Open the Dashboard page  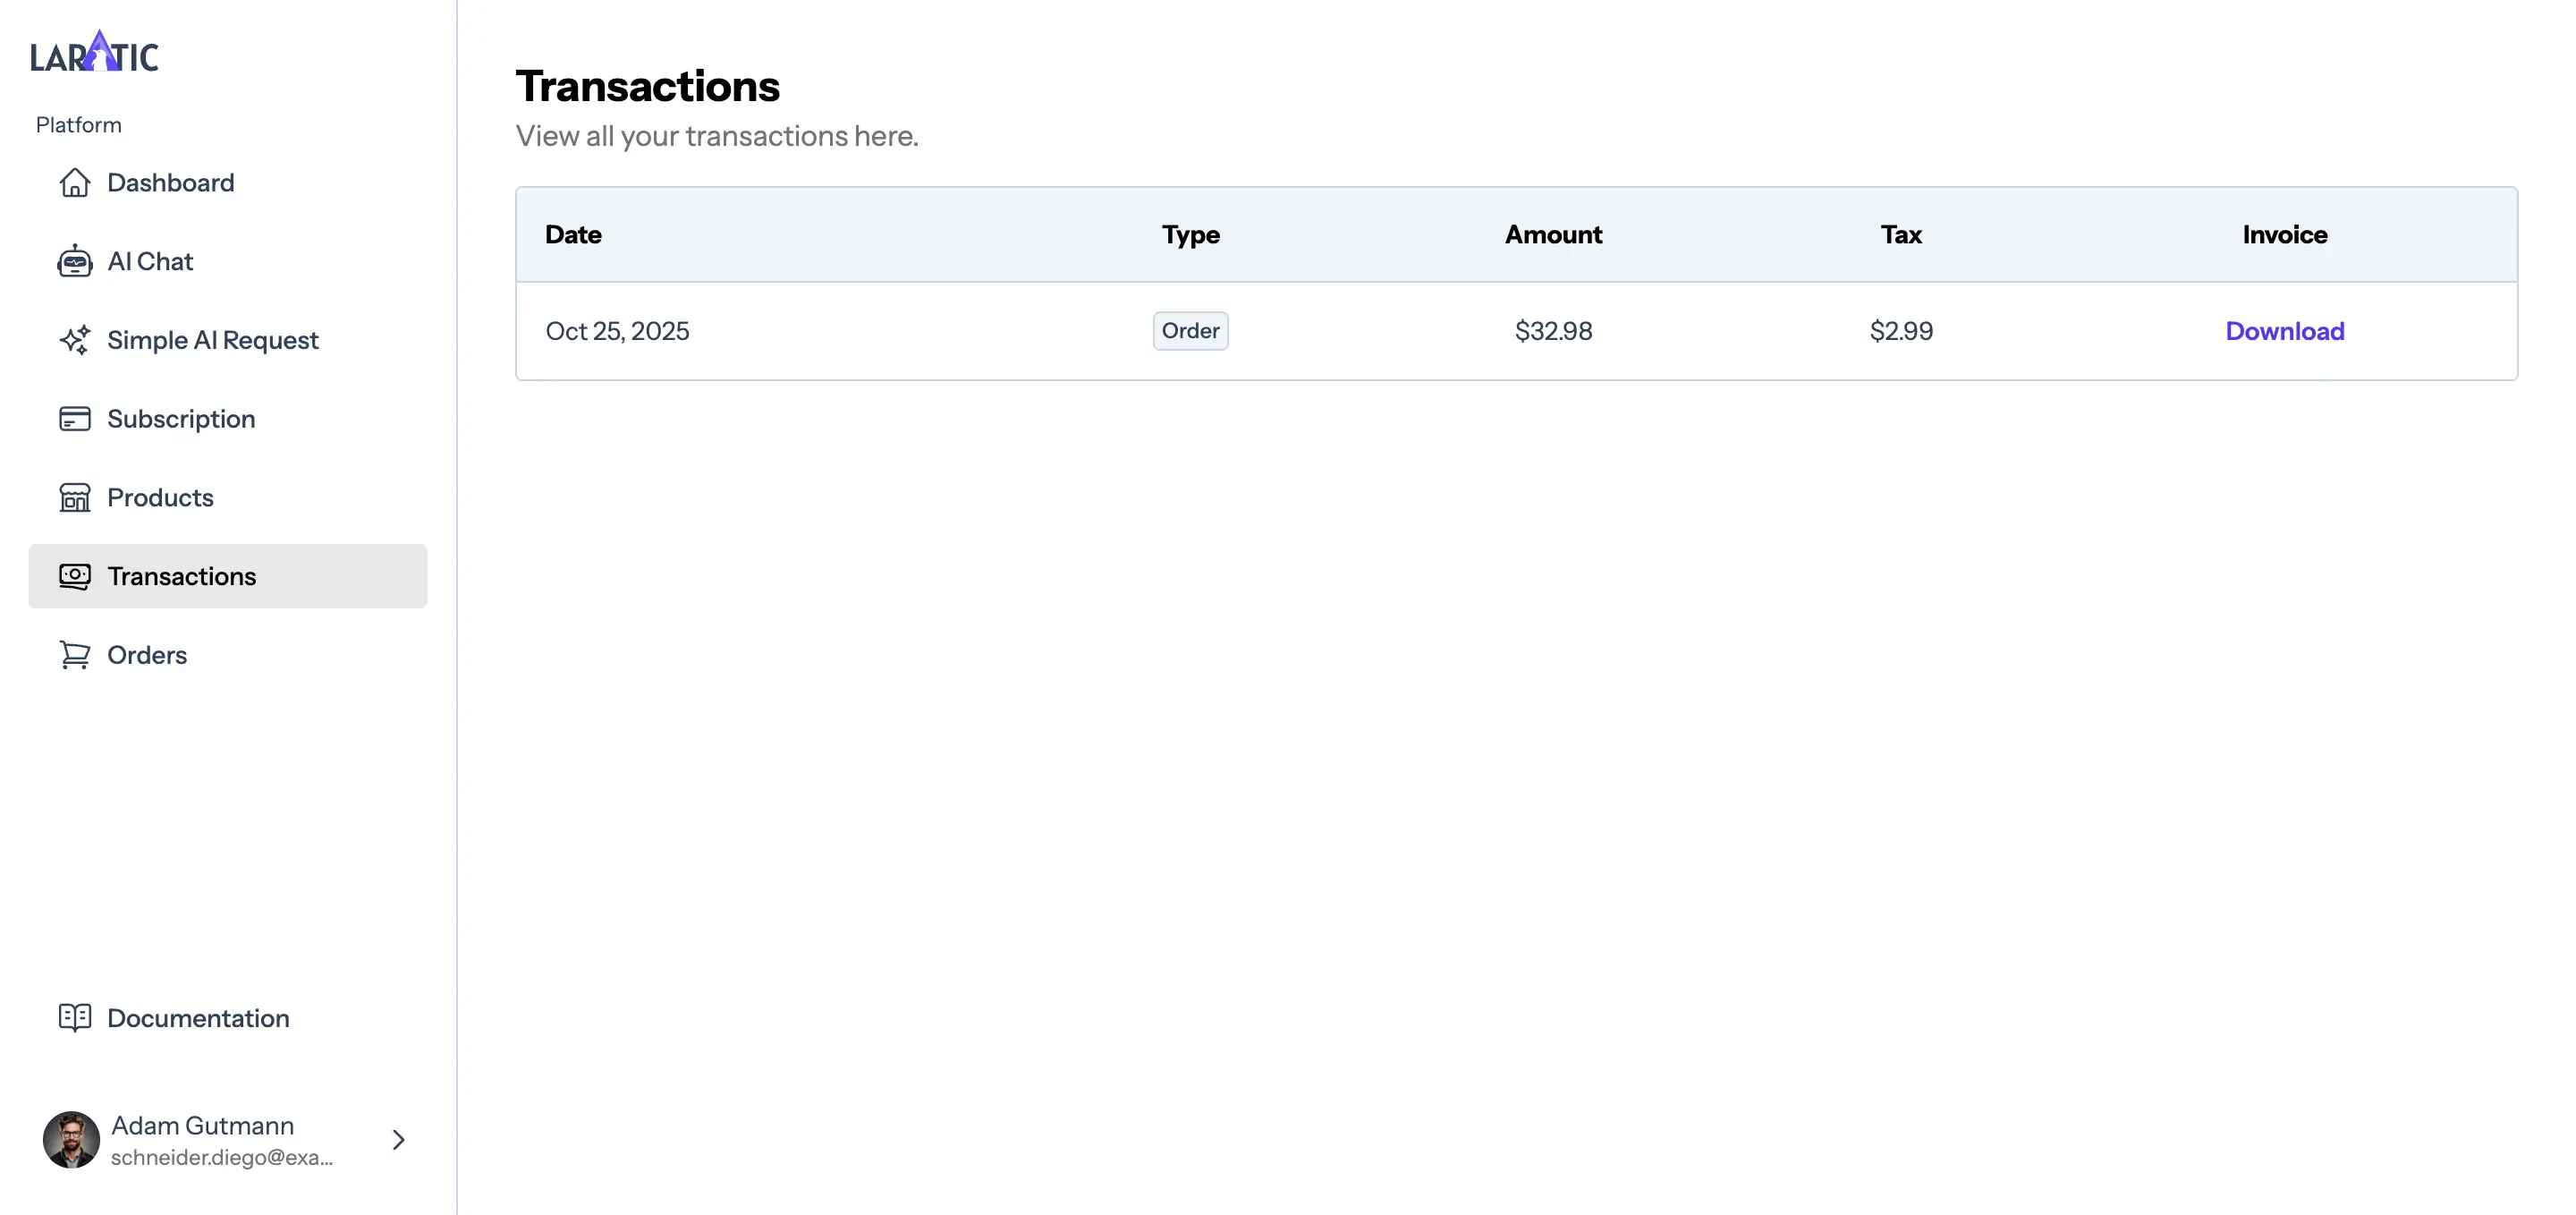pos(170,182)
